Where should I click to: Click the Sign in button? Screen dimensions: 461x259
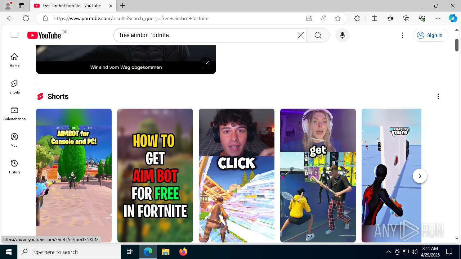(x=430, y=35)
